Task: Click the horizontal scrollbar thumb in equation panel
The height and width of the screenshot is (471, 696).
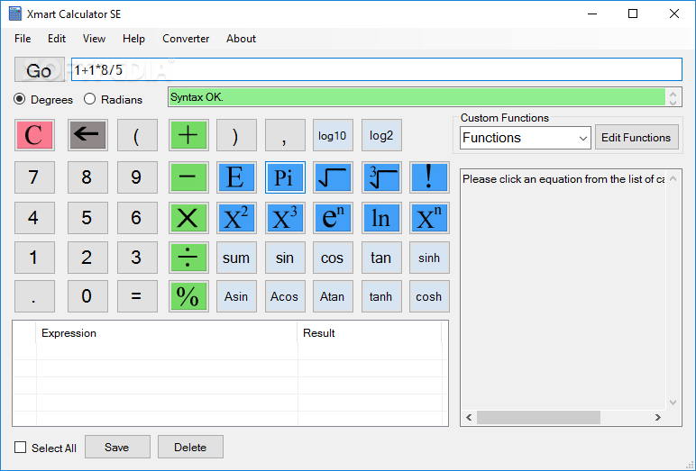Action: click(538, 417)
